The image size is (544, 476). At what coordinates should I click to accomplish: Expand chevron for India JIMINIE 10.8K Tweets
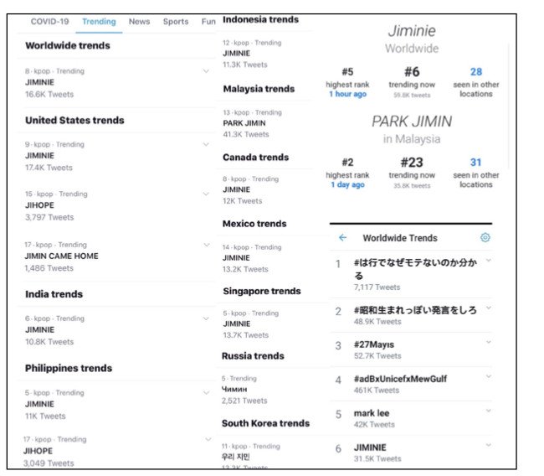pyautogui.click(x=206, y=318)
